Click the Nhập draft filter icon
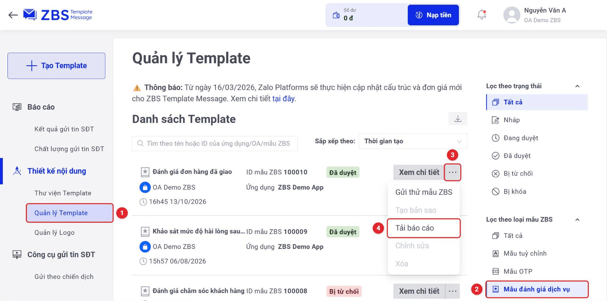607x301 pixels. coord(495,120)
